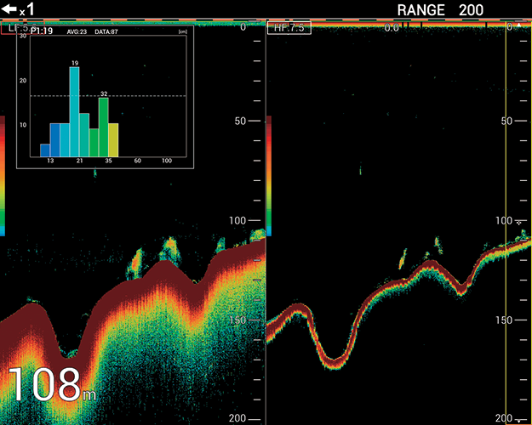This screenshot has height=425, width=532.
Task: Click the 108 m depth readout
Action: tap(53, 385)
